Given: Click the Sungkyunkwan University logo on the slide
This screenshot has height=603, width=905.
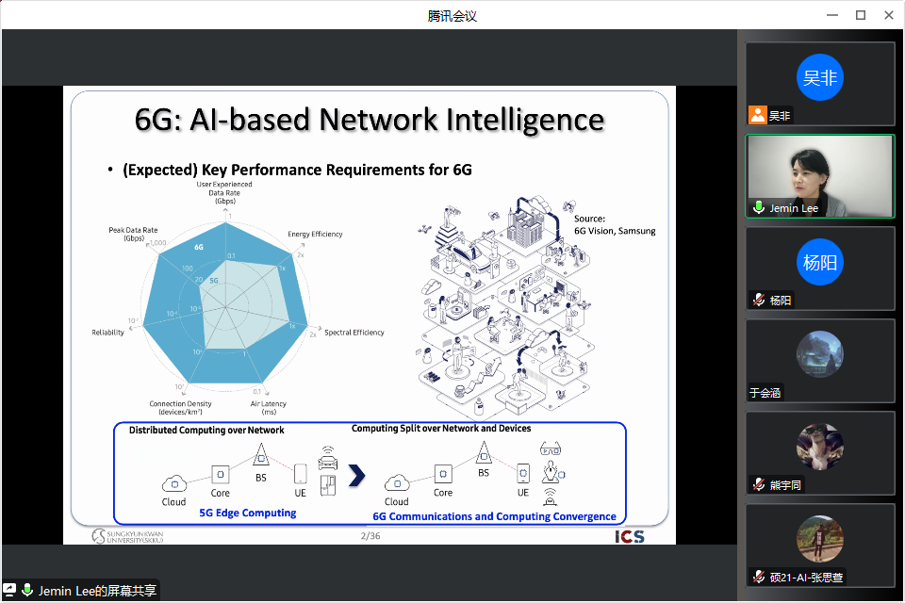Looking at the screenshot, I should pos(127,537).
